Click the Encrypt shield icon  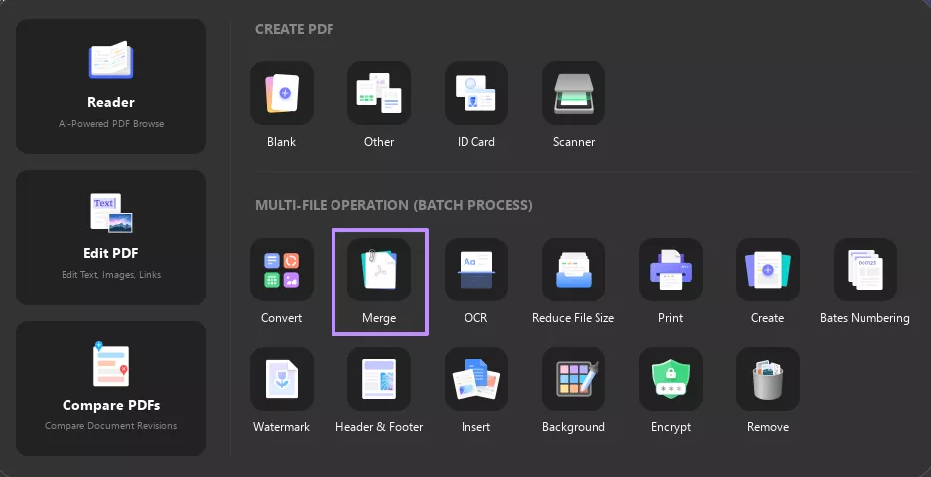tap(671, 379)
